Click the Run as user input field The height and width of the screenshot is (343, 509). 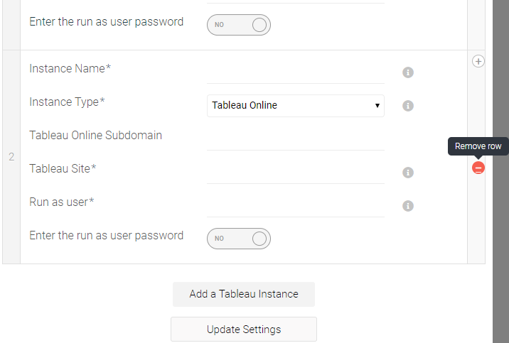(296, 207)
